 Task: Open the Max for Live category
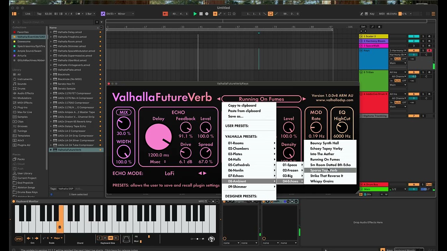24,112
